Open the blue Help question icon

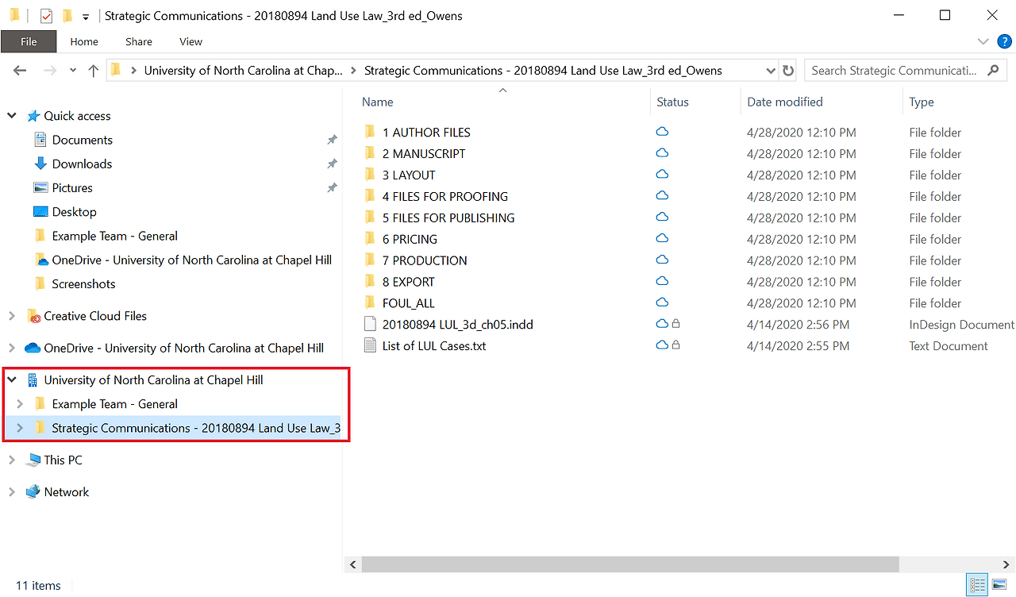click(1005, 41)
